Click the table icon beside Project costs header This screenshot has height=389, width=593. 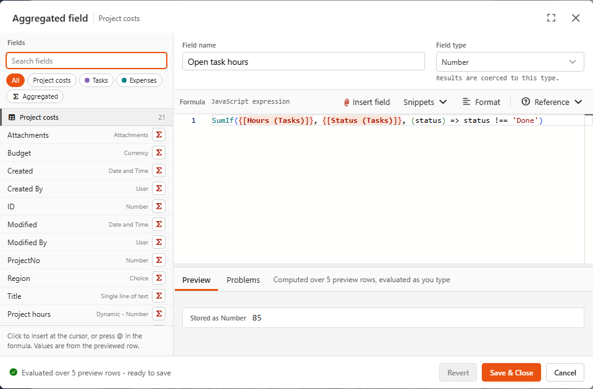[x=12, y=117]
